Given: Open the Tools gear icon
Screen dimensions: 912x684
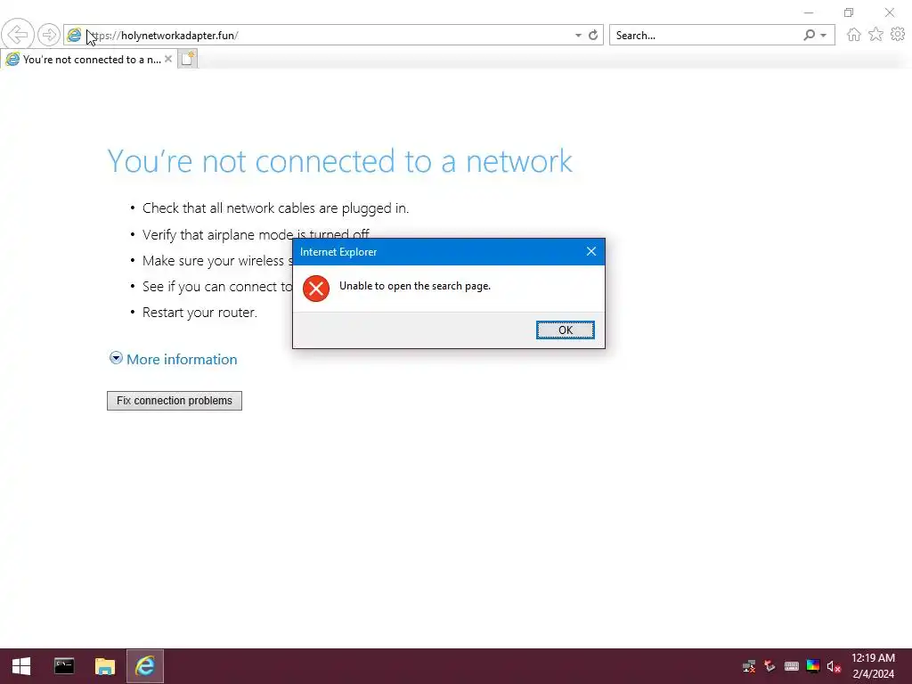Looking at the screenshot, I should tap(898, 35).
